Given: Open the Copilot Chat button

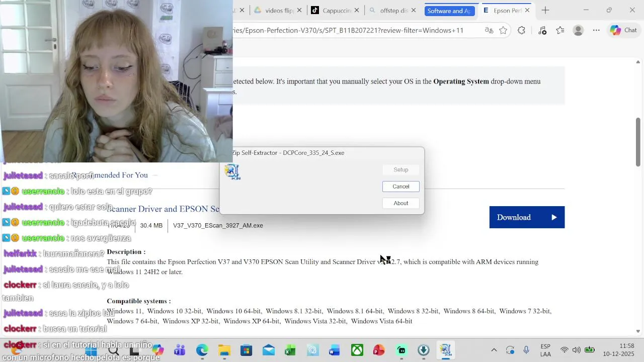Looking at the screenshot, I should point(624,30).
